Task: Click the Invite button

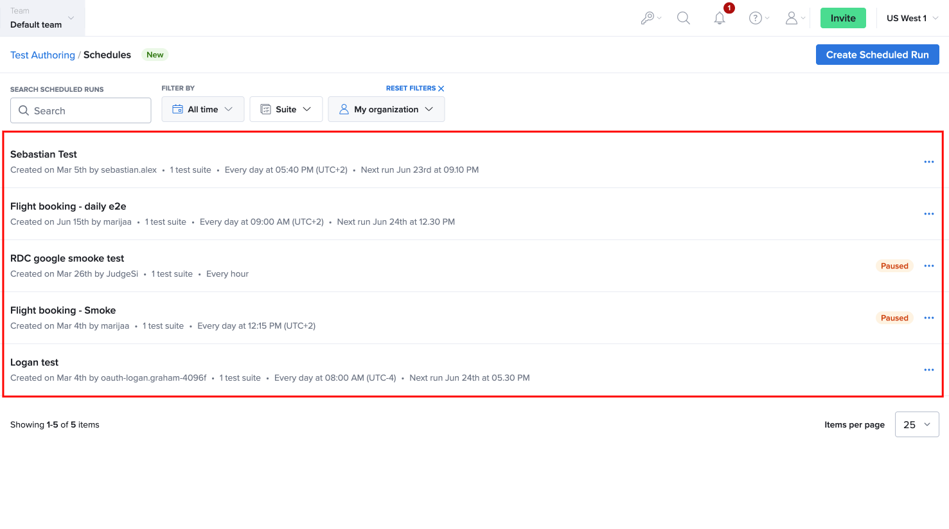Action: (843, 18)
